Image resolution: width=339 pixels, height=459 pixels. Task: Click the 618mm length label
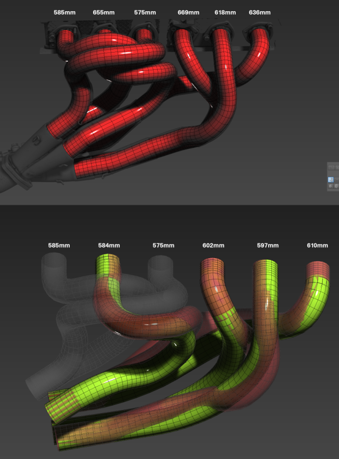225,12
